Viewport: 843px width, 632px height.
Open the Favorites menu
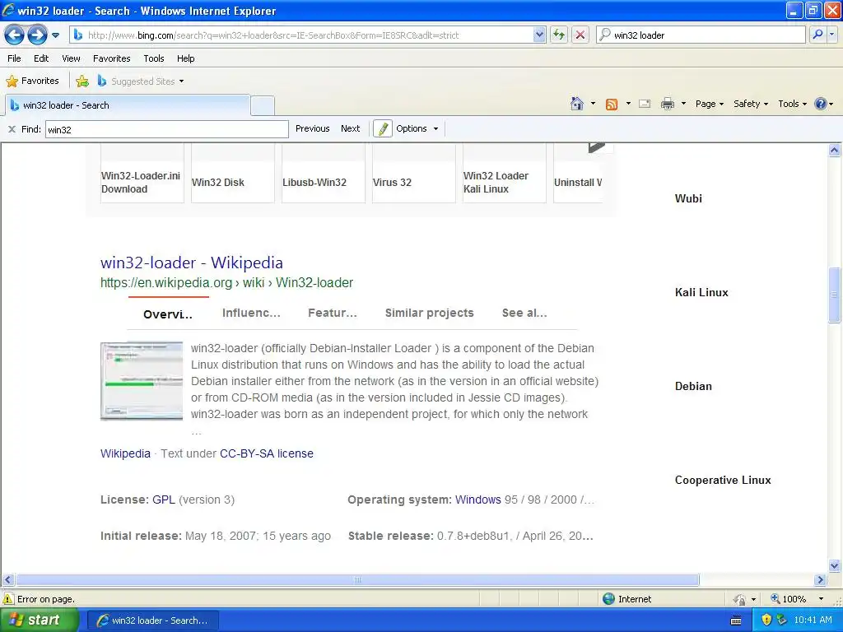coord(111,58)
